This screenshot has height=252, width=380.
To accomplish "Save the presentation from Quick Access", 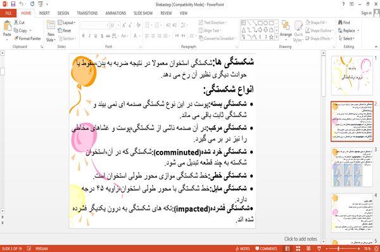I will (13, 4).
